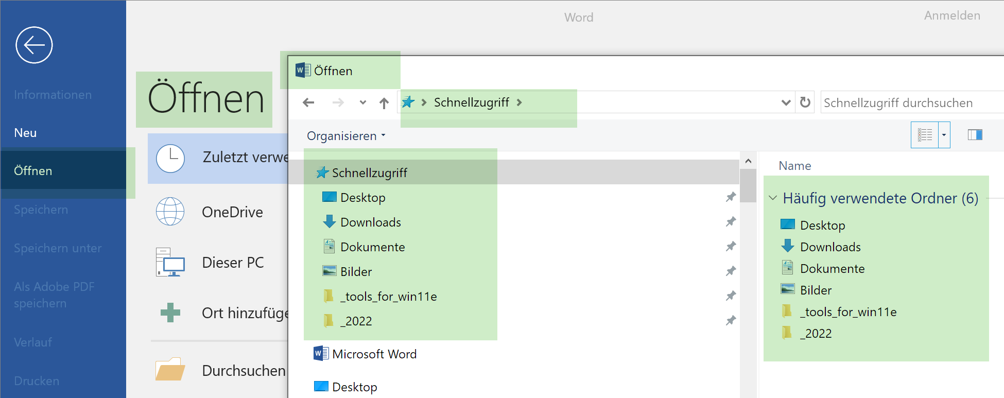This screenshot has width=1004, height=398.
Task: Click the Schnellzugriff durchsuchen search field
Action: point(912,102)
